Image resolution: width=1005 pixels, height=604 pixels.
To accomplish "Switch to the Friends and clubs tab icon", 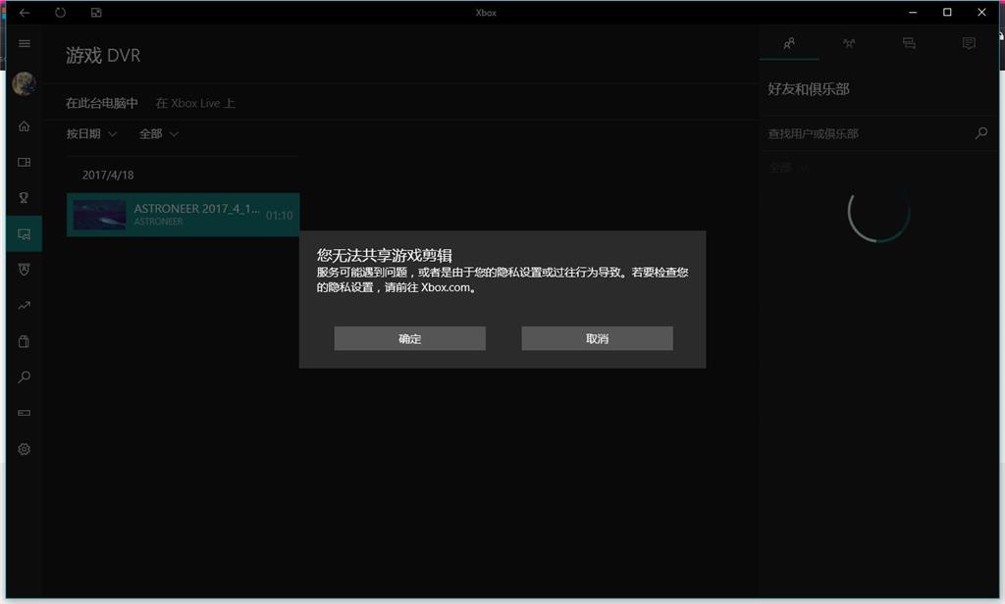I will [x=790, y=43].
